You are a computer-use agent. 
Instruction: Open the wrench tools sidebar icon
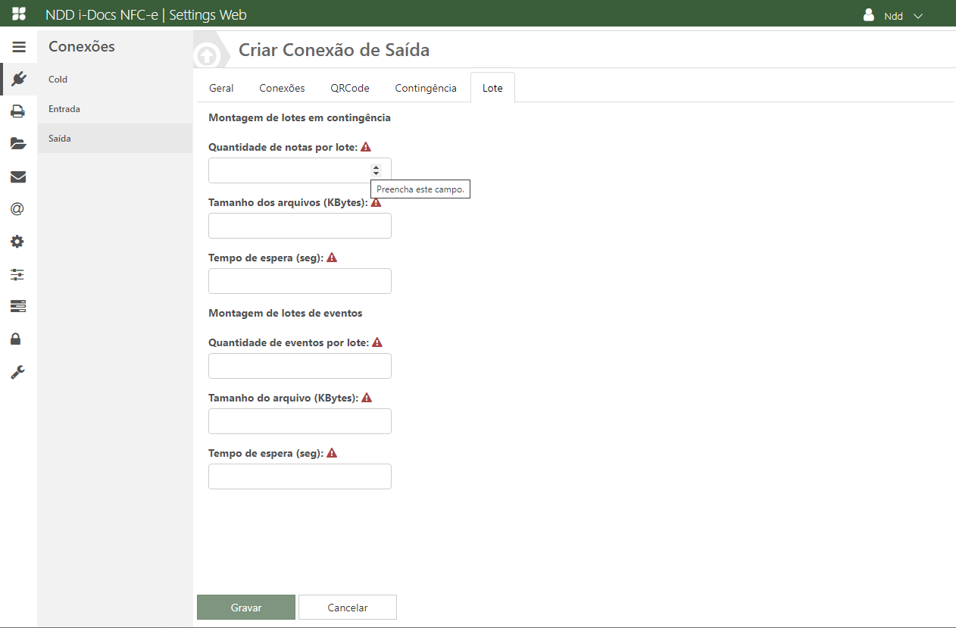pos(17,371)
